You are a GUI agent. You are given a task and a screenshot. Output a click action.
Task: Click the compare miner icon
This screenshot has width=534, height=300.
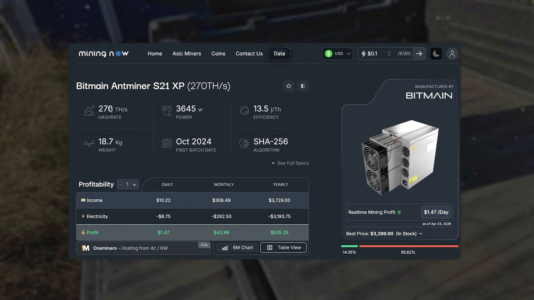click(303, 86)
